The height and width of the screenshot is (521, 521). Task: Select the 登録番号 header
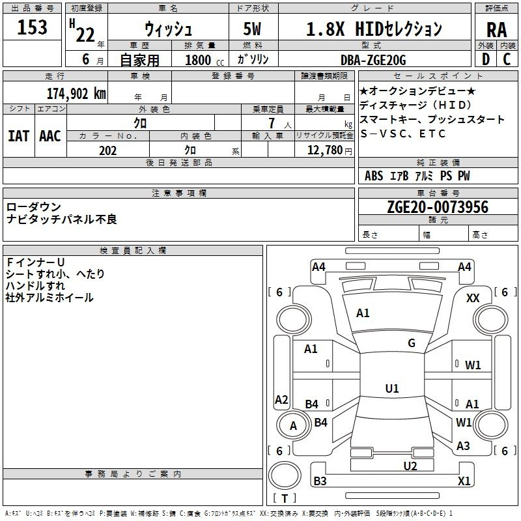233,76
